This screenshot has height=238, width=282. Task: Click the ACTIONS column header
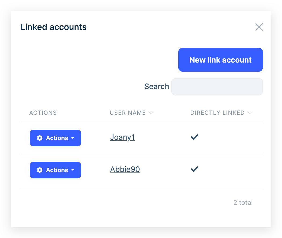43,113
